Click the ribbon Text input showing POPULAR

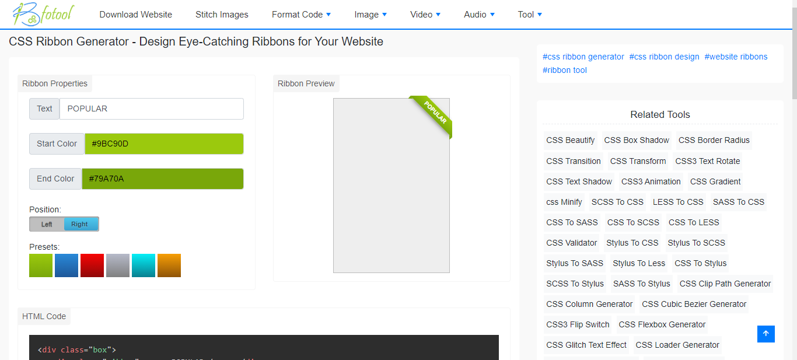[x=151, y=109]
